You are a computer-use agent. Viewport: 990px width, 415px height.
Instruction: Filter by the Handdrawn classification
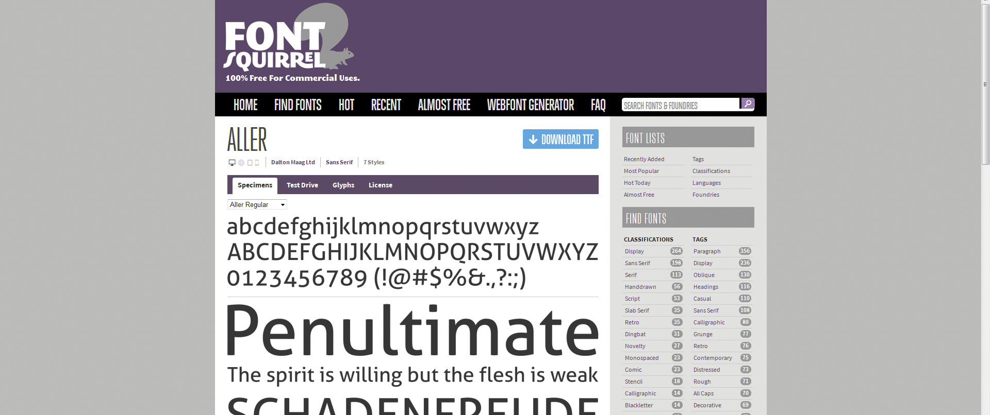[x=640, y=287]
